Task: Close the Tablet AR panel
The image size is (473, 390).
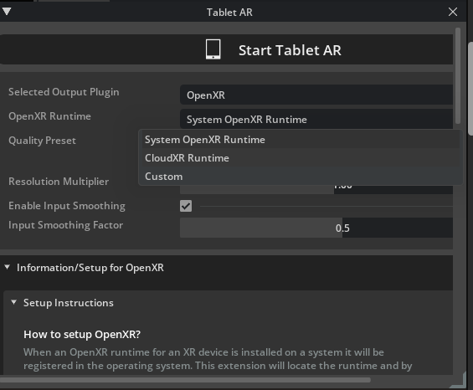Action: coord(452,12)
